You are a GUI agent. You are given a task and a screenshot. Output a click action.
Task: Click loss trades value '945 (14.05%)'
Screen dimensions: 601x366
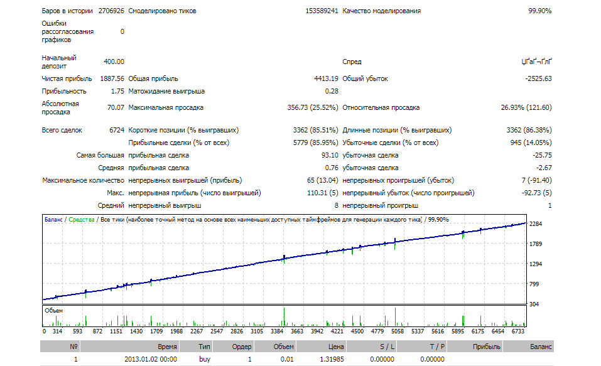coord(531,143)
